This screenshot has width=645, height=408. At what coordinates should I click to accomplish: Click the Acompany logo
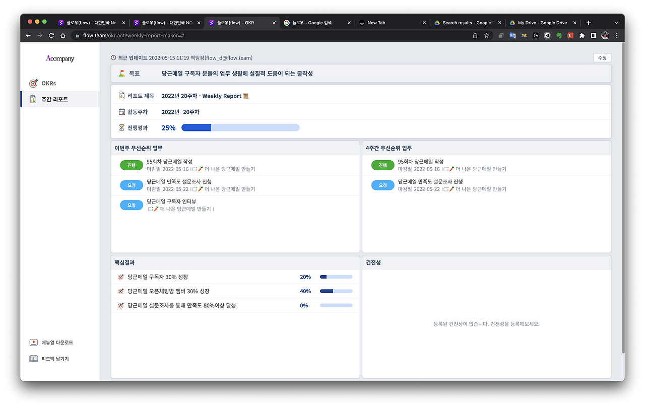click(x=60, y=58)
